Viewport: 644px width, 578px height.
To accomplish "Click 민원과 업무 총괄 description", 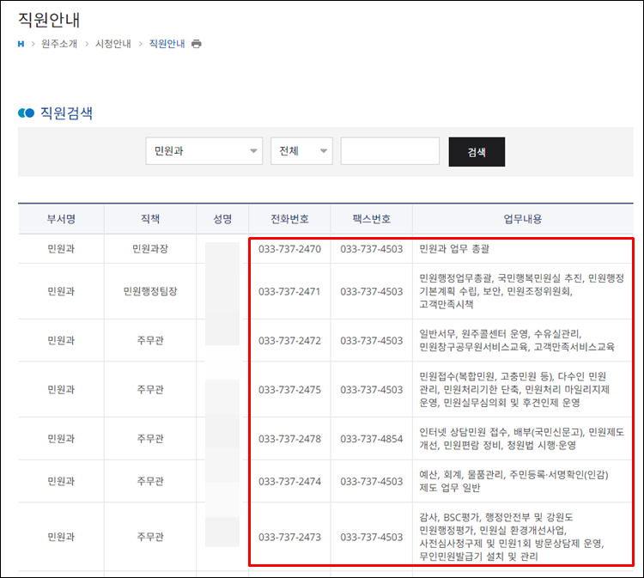I will [454, 248].
